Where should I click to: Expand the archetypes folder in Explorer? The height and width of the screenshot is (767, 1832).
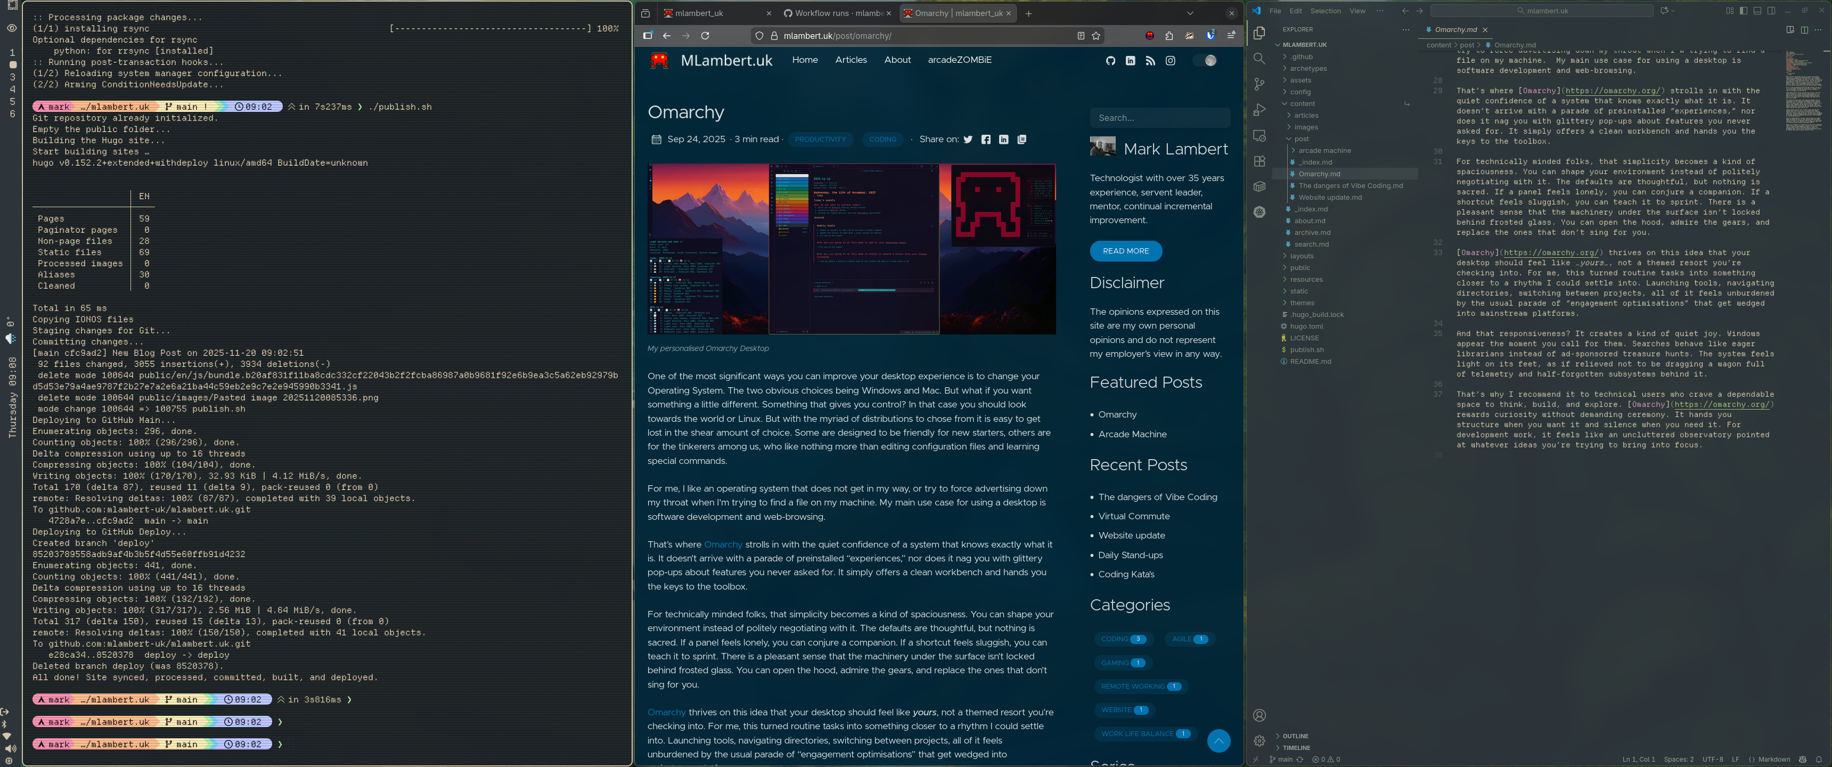[x=1308, y=68]
